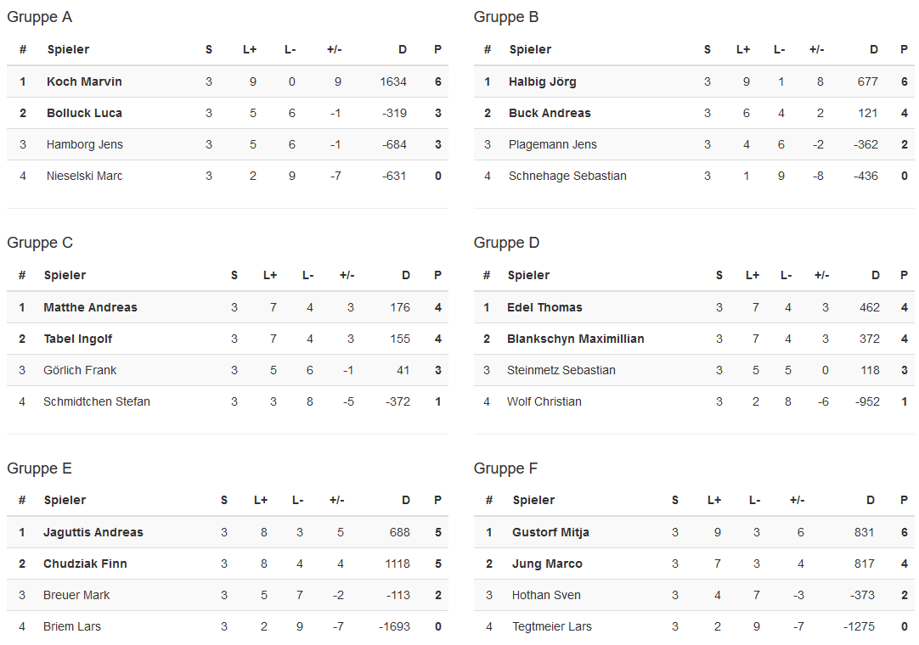This screenshot has height=645, width=919.
Task: Click Halbig Jörg in Gruppe B
Action: coord(542,82)
